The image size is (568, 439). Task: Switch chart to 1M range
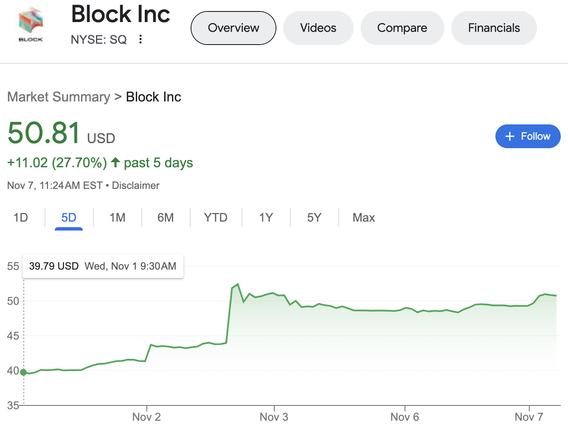[x=117, y=218]
